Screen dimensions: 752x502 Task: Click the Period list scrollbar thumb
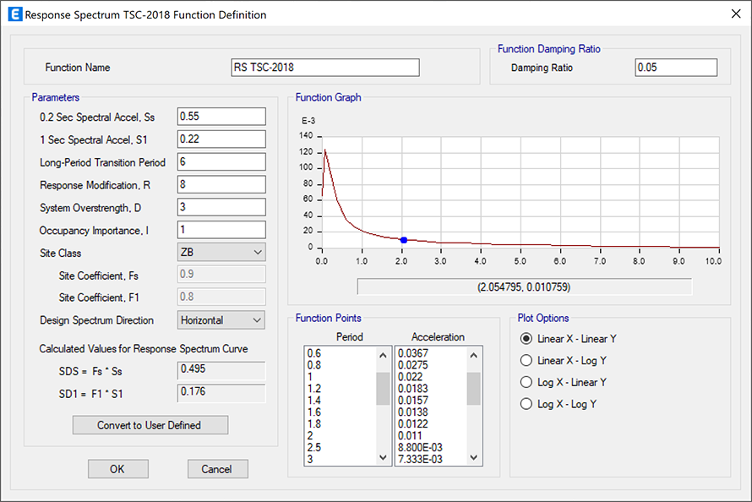pos(383,389)
